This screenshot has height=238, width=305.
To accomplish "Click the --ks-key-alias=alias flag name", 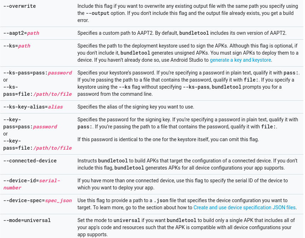I will 33,107.
